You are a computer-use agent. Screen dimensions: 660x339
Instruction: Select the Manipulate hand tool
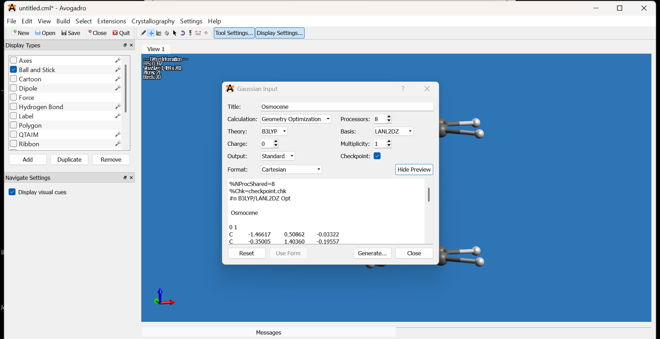(x=167, y=33)
